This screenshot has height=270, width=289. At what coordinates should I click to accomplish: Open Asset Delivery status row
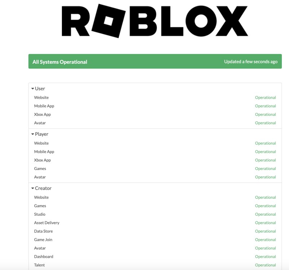coord(46,222)
